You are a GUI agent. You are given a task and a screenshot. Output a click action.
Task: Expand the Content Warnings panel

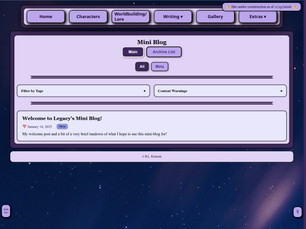pos(220,90)
